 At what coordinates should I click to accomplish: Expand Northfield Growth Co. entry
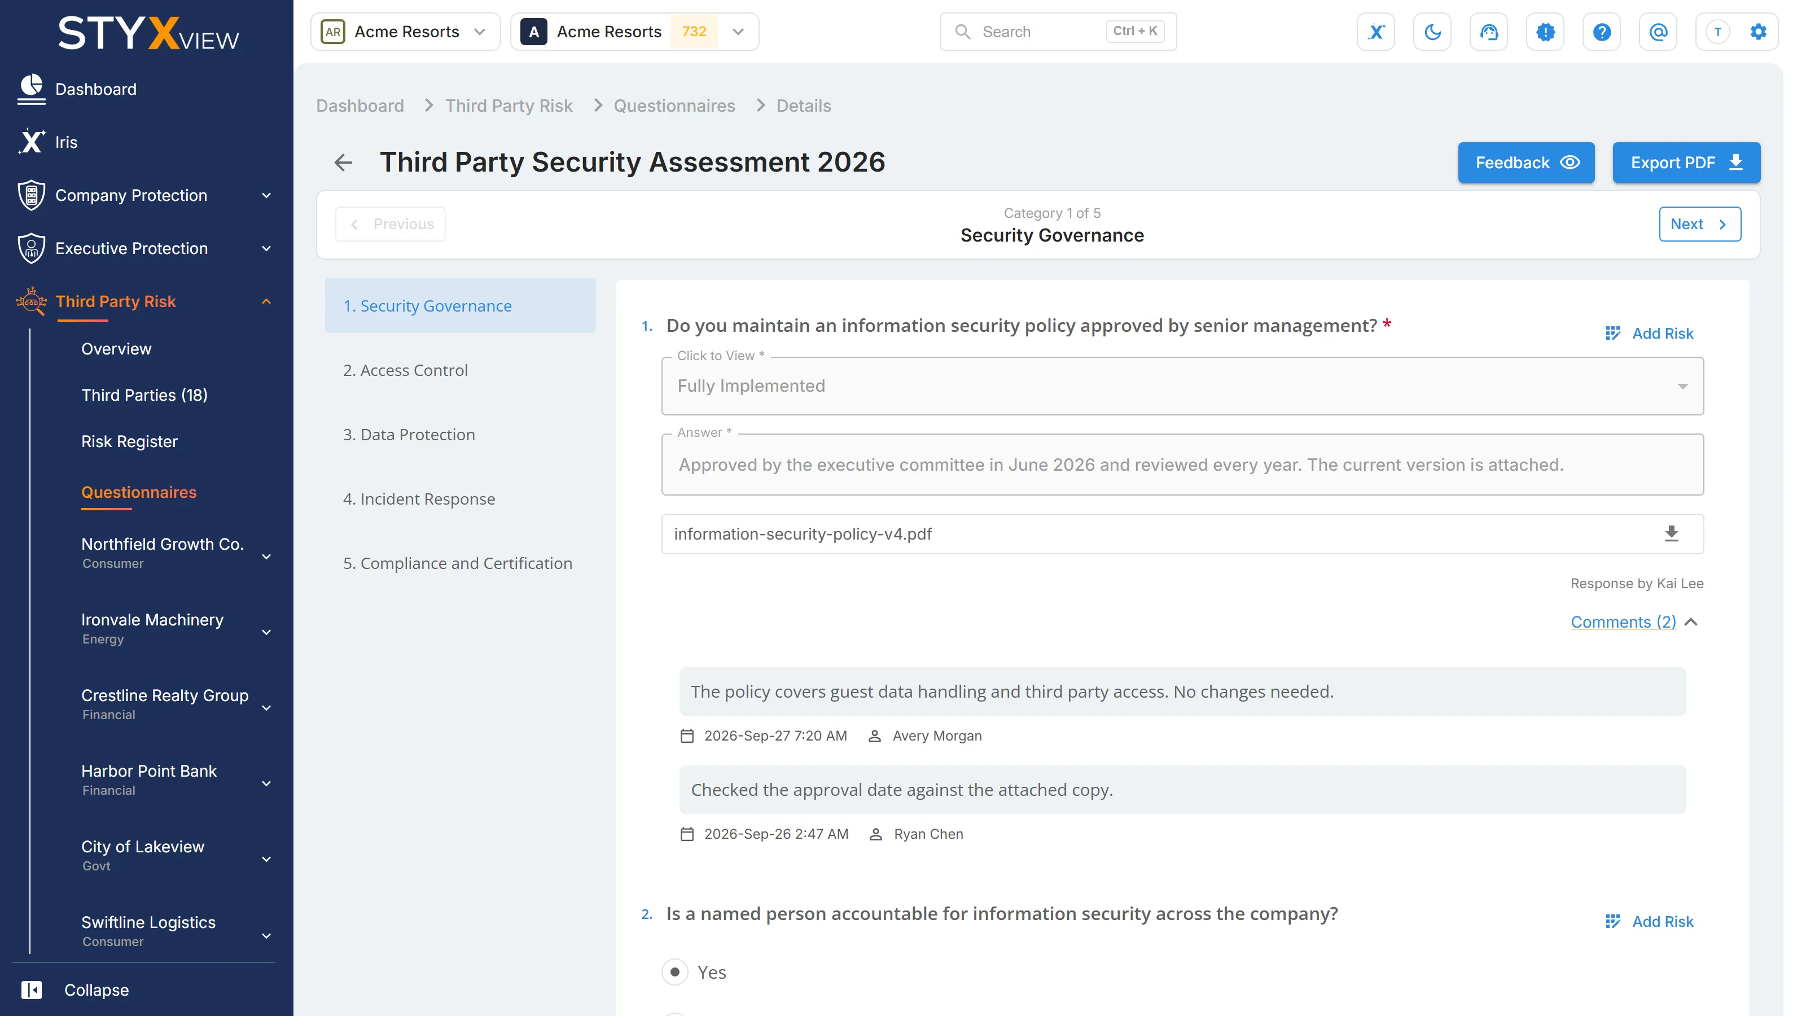[x=266, y=557]
